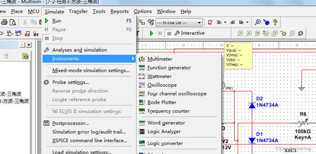Screen dimensions: 316x154
Task: Open the Place menu
Action: coord(17,11)
